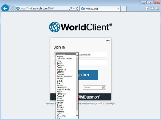Choose Canadien français language
The width and height of the screenshot is (161, 120).
(x=64, y=59)
